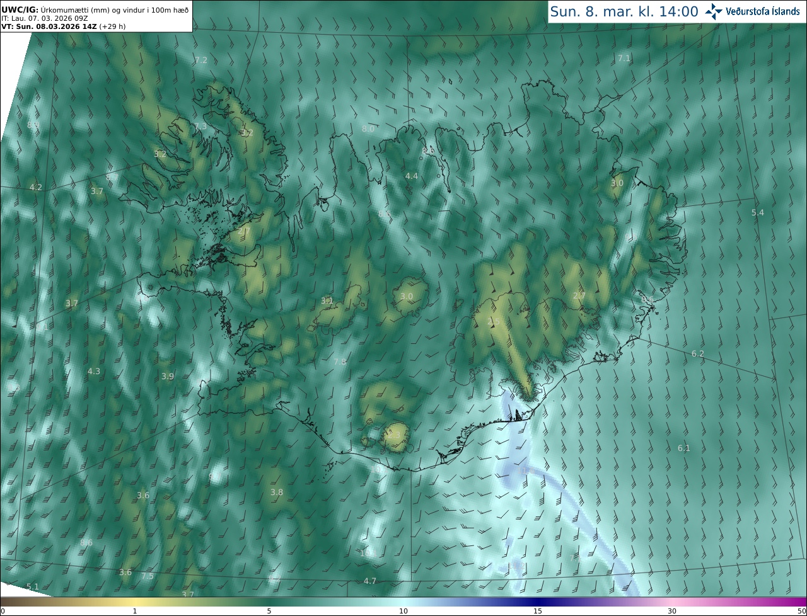Click the color scale label 50
This screenshot has height=616, width=807.
(x=802, y=611)
